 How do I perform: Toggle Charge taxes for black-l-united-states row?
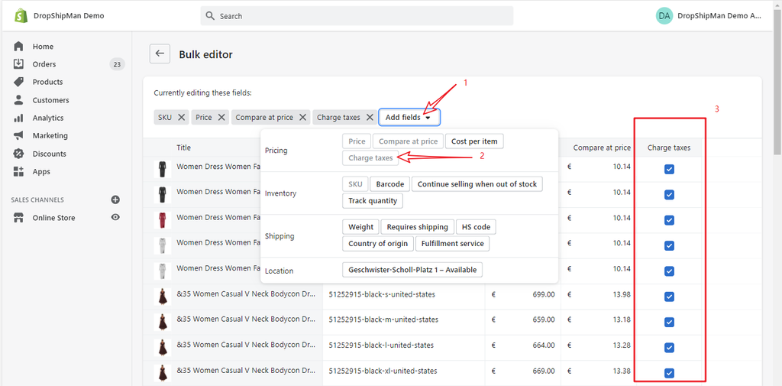pyautogui.click(x=669, y=348)
